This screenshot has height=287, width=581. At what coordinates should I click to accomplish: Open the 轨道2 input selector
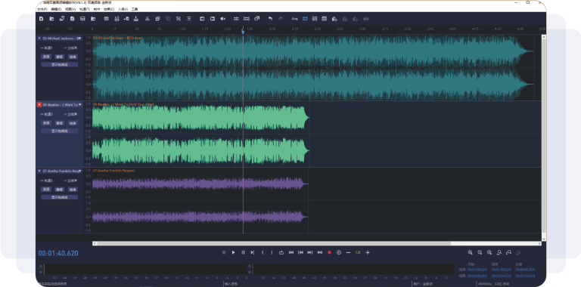point(47,114)
